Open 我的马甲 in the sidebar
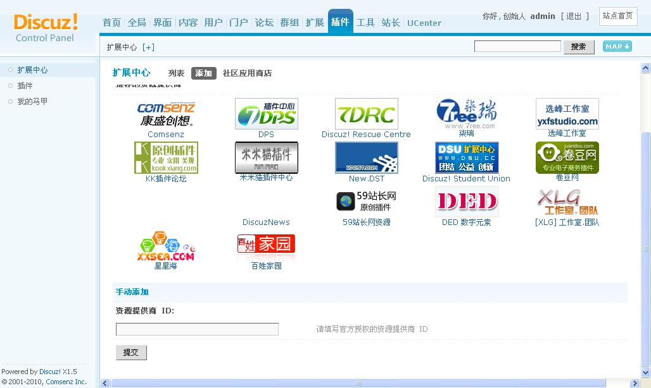The image size is (651, 388). pyautogui.click(x=32, y=102)
